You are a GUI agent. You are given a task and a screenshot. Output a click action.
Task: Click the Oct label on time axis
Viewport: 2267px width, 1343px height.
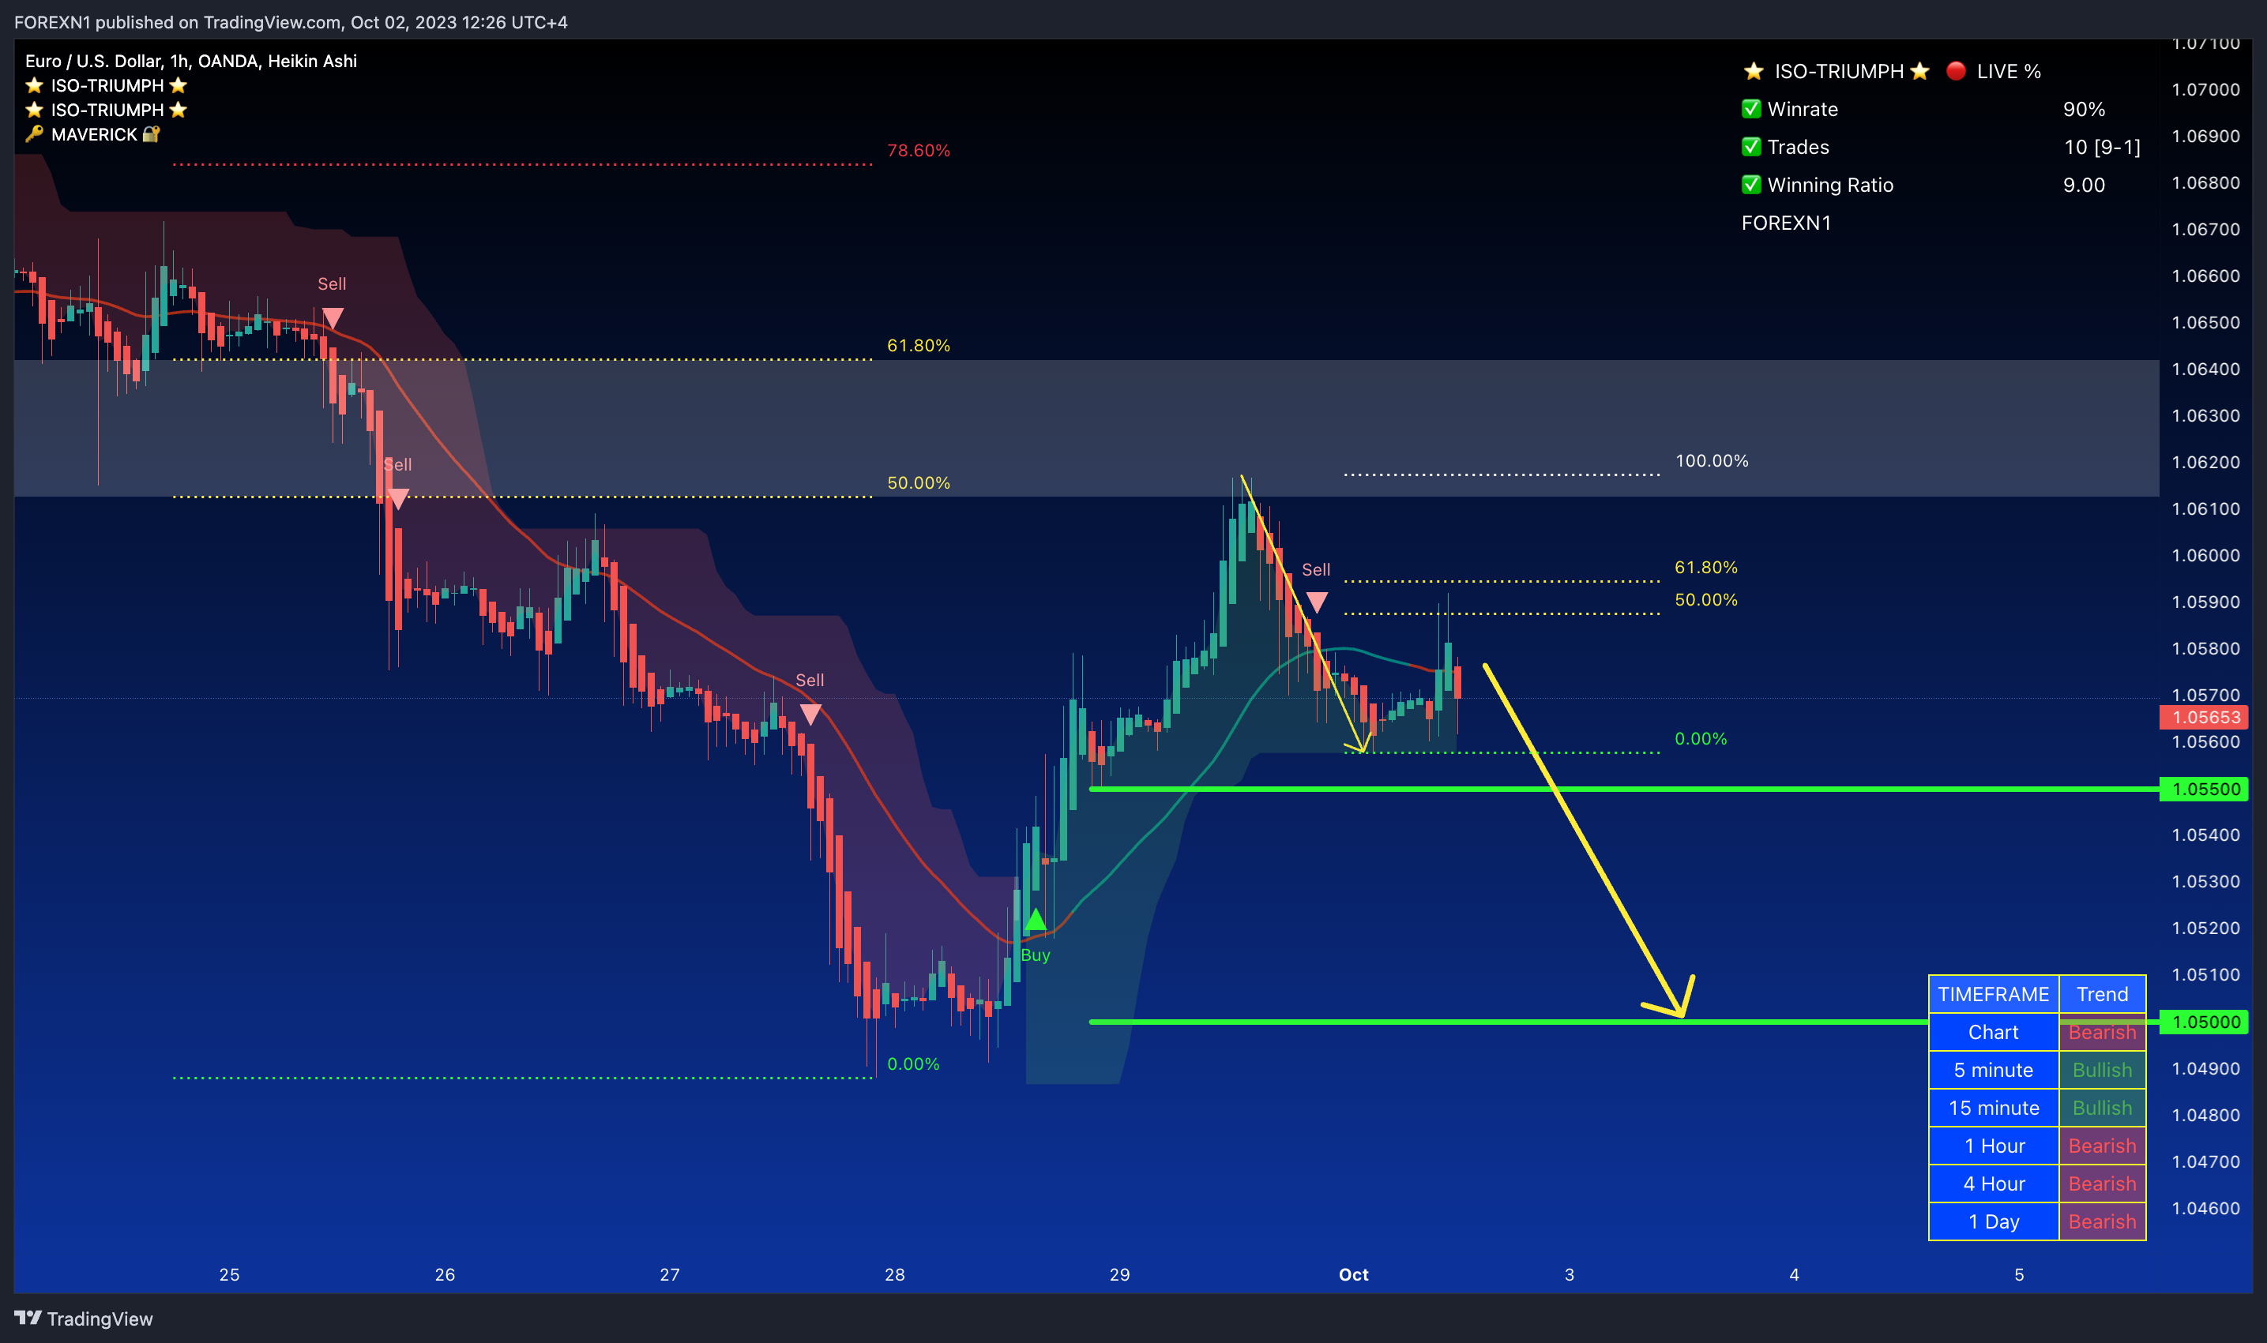pos(1354,1274)
